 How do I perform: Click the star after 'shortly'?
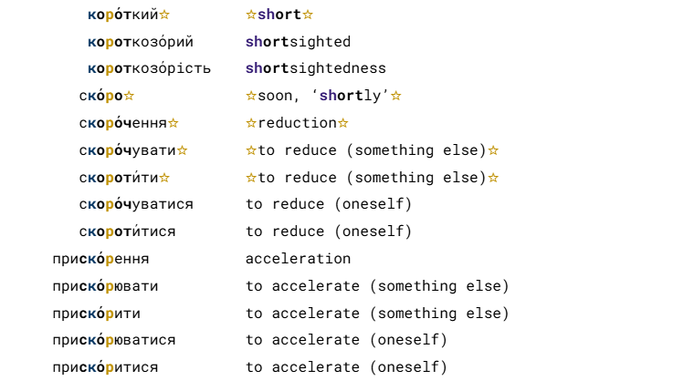(395, 96)
